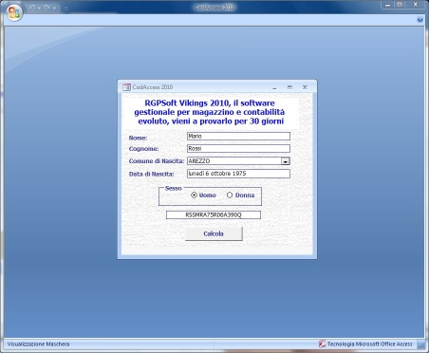Maximize the CodAccess 2010 form window
The width and height of the screenshot is (429, 353).
pos(289,87)
